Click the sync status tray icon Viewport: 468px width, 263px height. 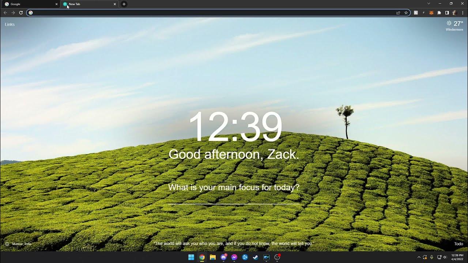tap(425, 257)
